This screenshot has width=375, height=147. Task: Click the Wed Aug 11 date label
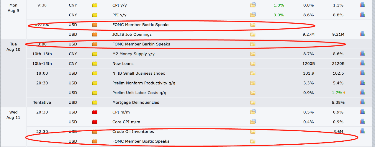click(13, 115)
